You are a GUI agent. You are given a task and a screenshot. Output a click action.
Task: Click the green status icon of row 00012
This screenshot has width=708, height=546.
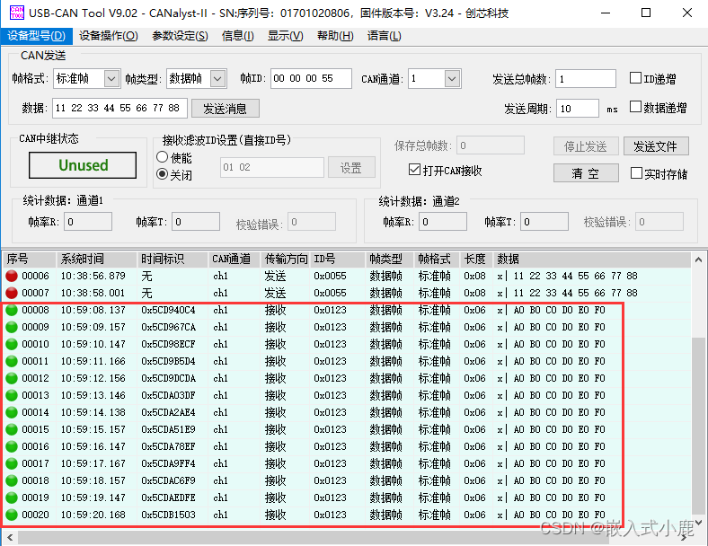tap(12, 378)
